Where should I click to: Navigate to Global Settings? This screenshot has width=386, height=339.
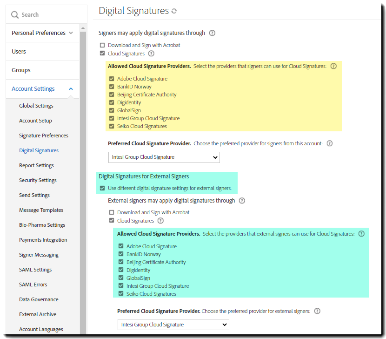36,106
